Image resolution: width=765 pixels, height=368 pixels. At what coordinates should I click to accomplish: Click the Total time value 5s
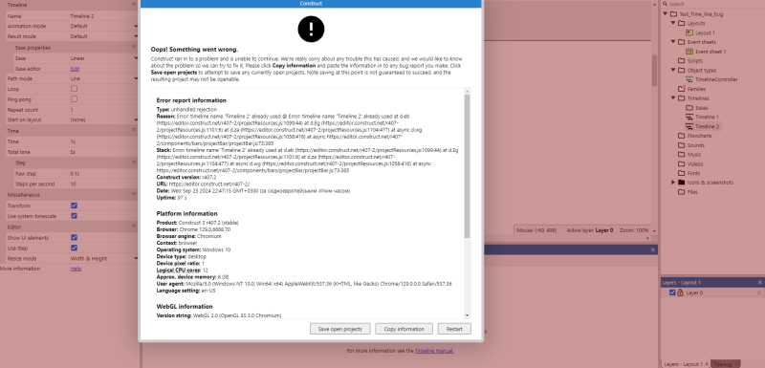[x=103, y=152]
